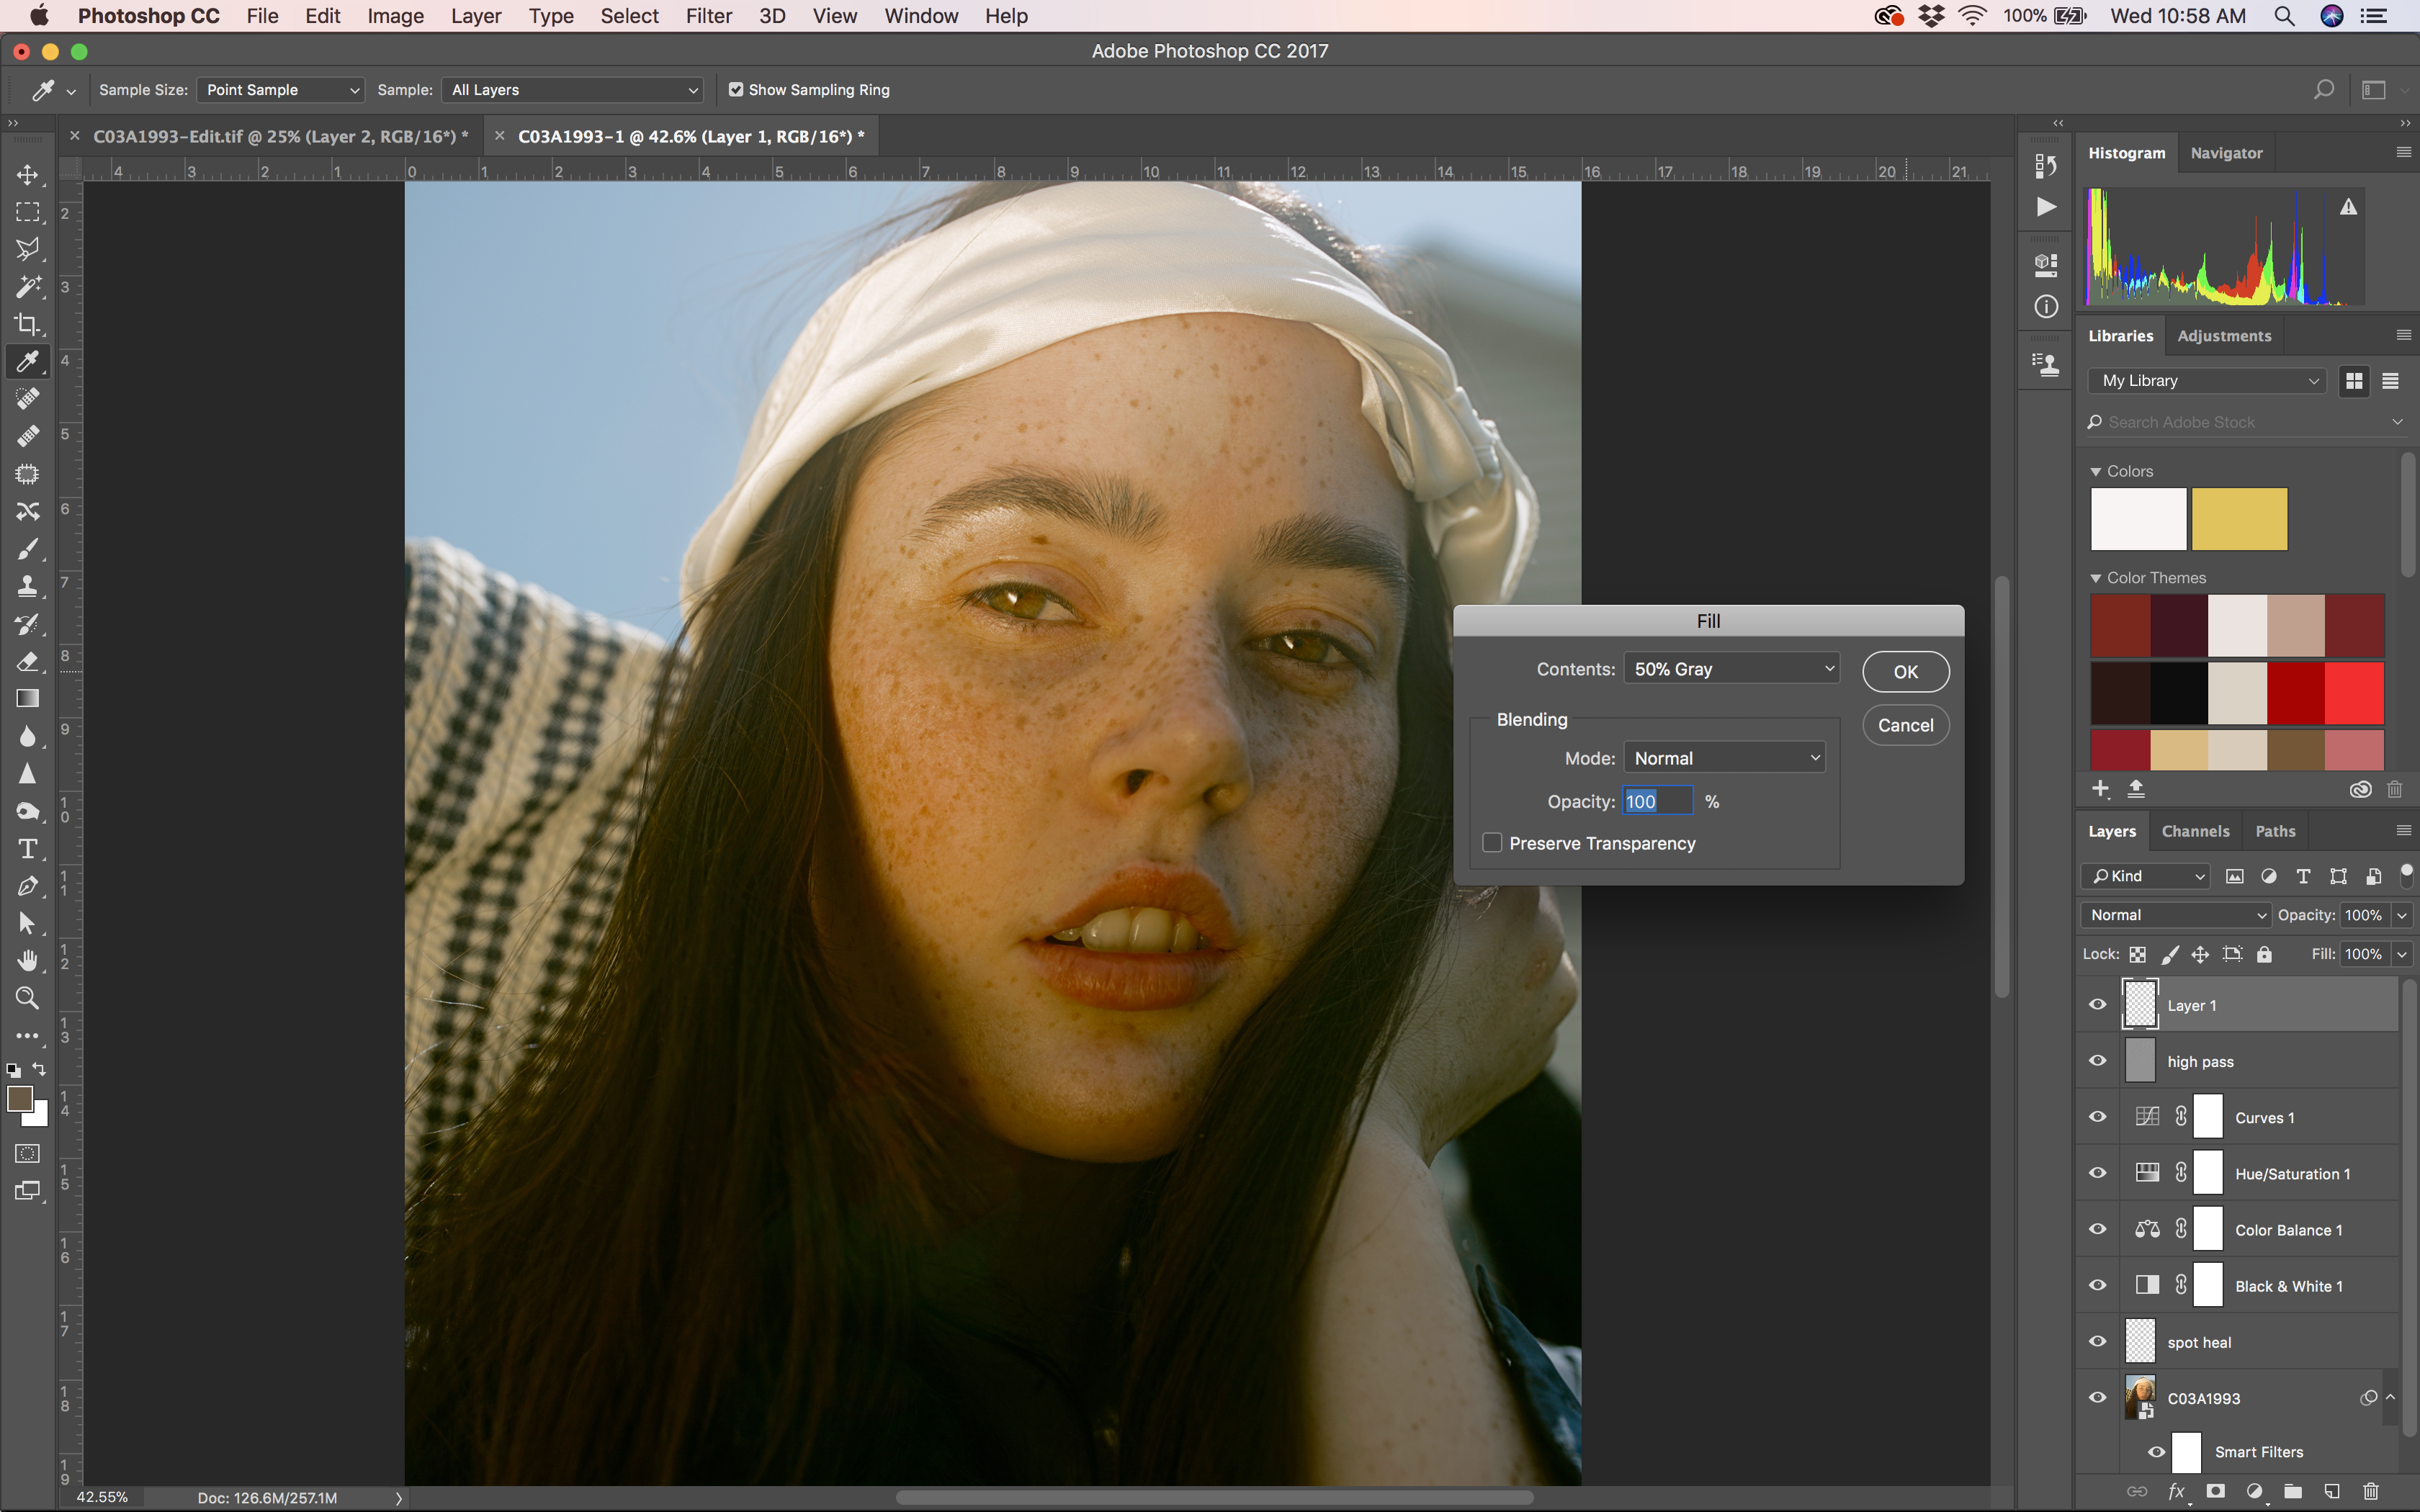The width and height of the screenshot is (2420, 1512).
Task: Open the layer blend mode dropdown
Action: pos(2176,915)
